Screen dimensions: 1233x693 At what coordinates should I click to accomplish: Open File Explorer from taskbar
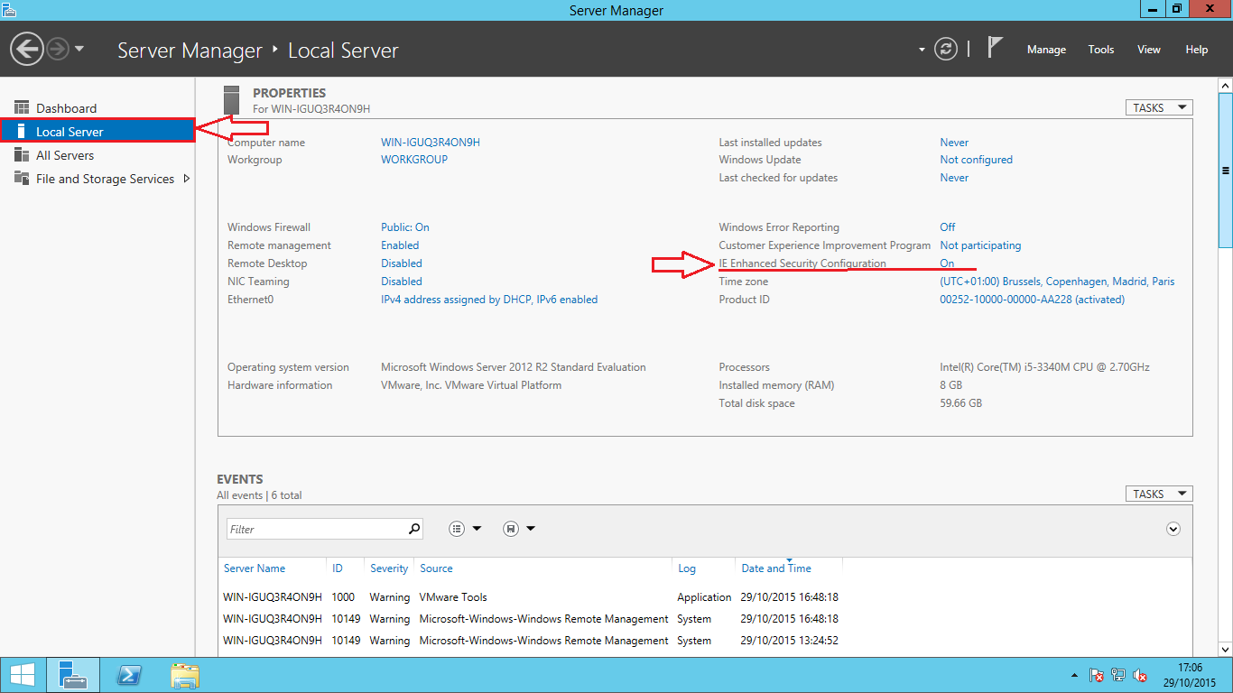(185, 675)
